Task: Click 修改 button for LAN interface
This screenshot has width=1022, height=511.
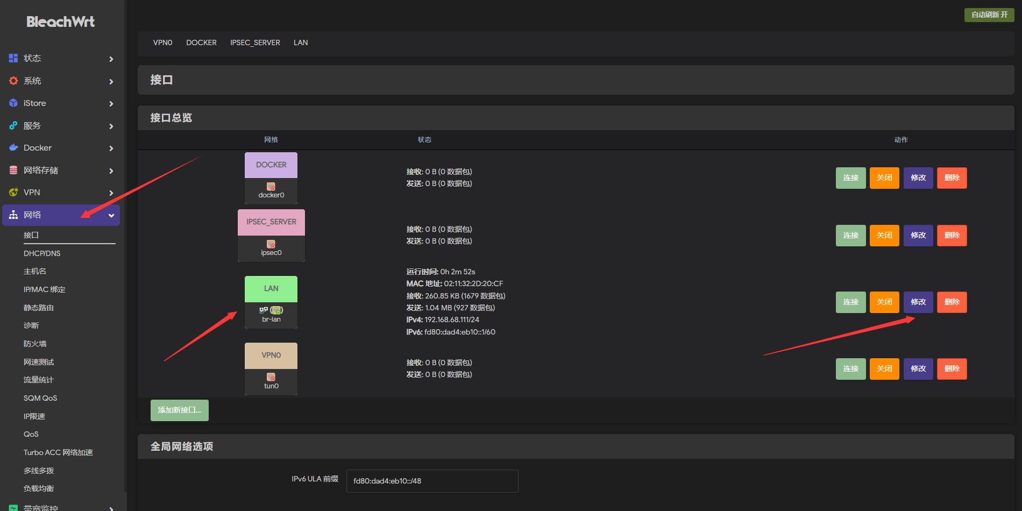Action: [918, 302]
